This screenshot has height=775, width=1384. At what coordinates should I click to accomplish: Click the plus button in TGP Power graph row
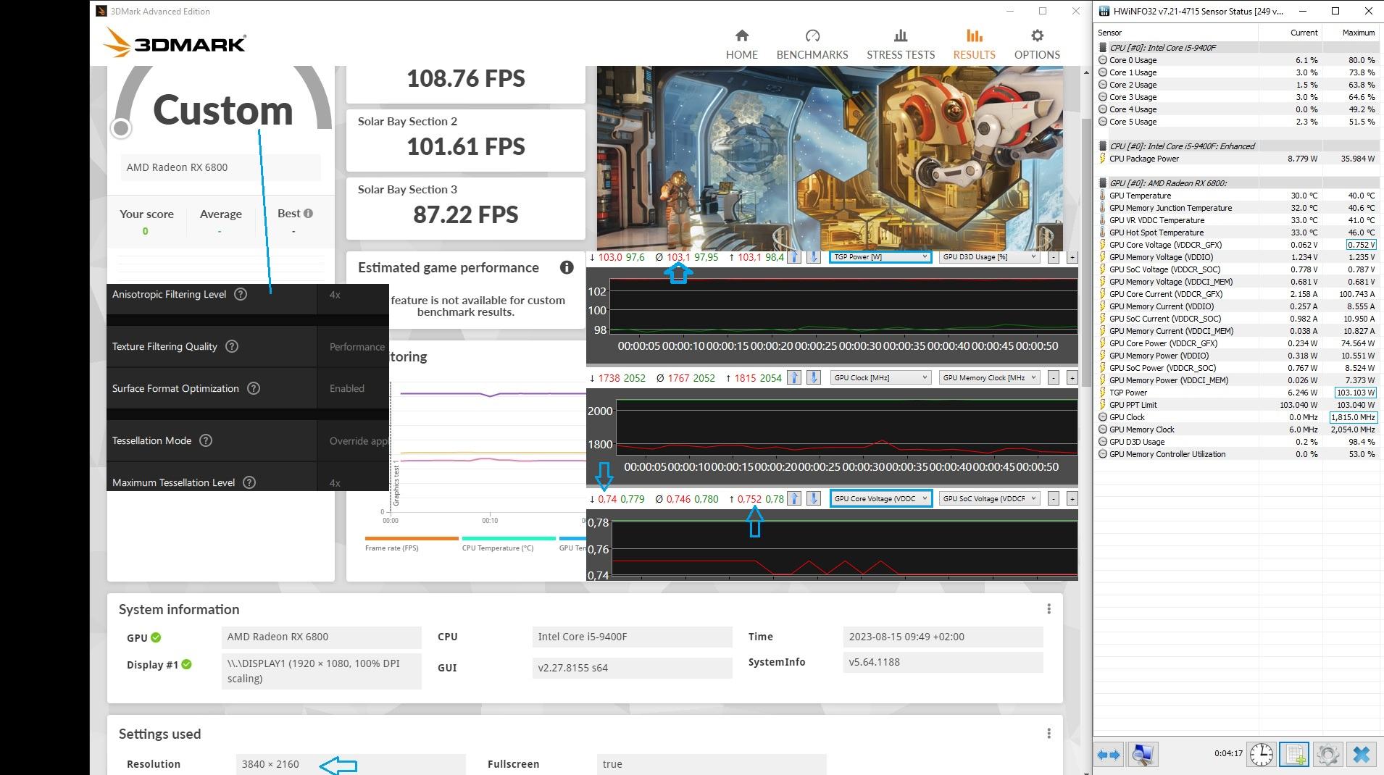tap(1072, 257)
